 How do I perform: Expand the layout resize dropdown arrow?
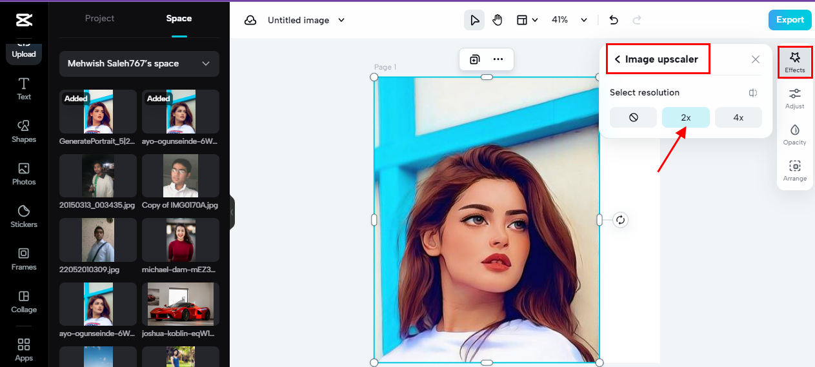tap(535, 20)
